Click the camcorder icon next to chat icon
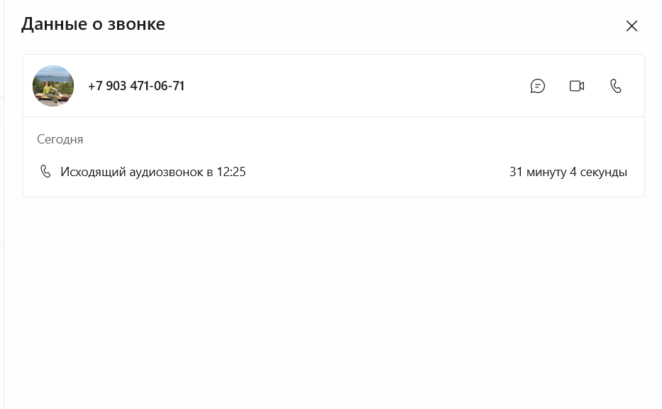The width and height of the screenshot is (662, 409). [577, 86]
